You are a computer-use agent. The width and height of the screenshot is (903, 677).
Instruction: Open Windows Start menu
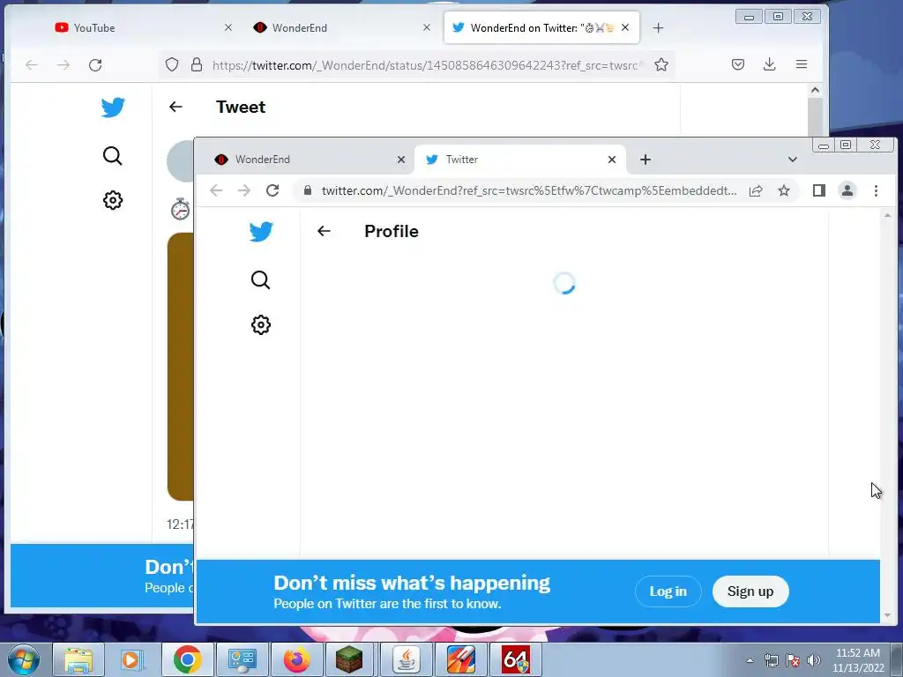pyautogui.click(x=23, y=659)
